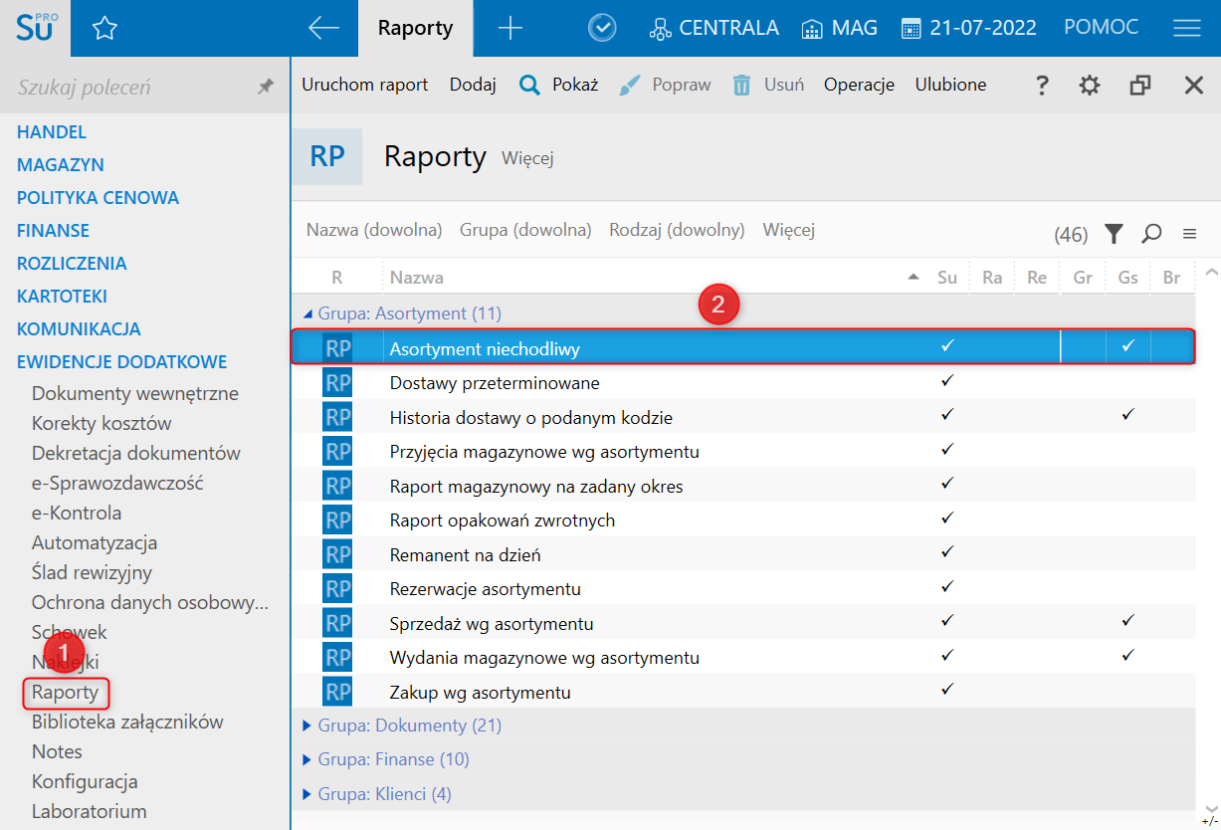Viewport: 1221px width, 830px height.
Task: Open Biblioteka załączników in sidebar
Action: pyautogui.click(x=127, y=722)
